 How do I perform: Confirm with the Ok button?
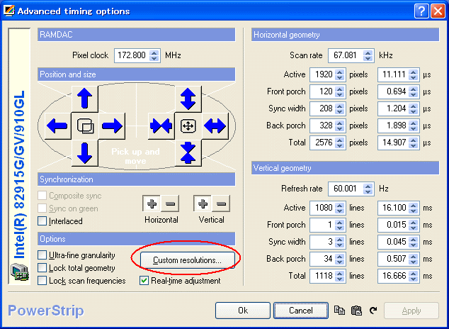243,311
